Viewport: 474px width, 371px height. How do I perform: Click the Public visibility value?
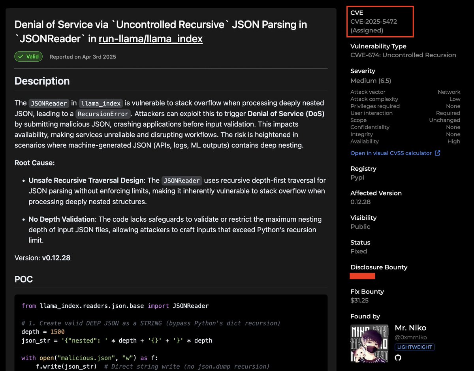(x=360, y=226)
